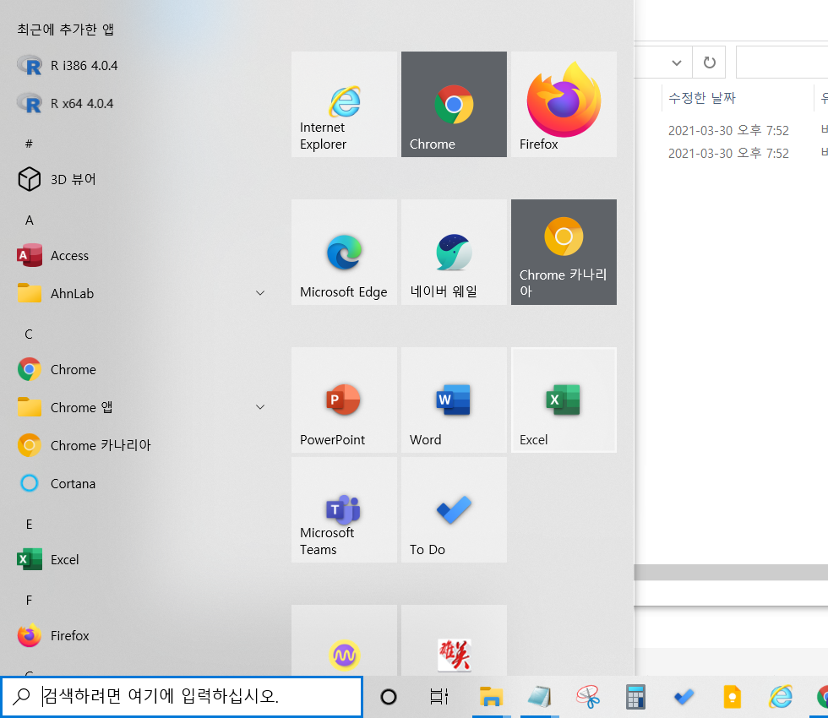Image resolution: width=828 pixels, height=718 pixels.
Task: Expand the AhnLab folder chevron
Action: point(260,293)
